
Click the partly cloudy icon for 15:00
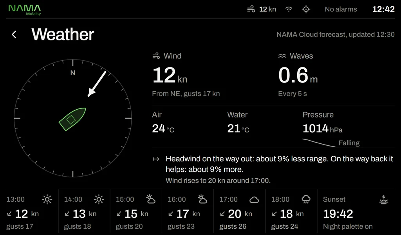151,199
